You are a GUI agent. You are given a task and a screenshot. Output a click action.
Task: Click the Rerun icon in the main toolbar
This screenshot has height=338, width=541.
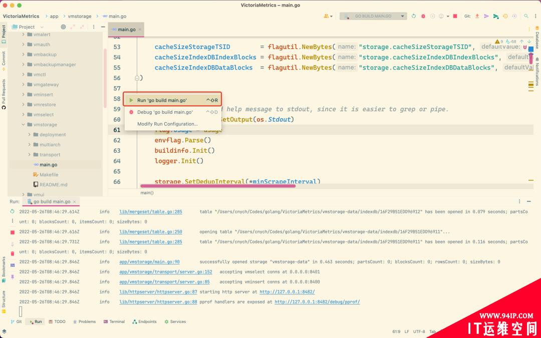click(x=414, y=16)
